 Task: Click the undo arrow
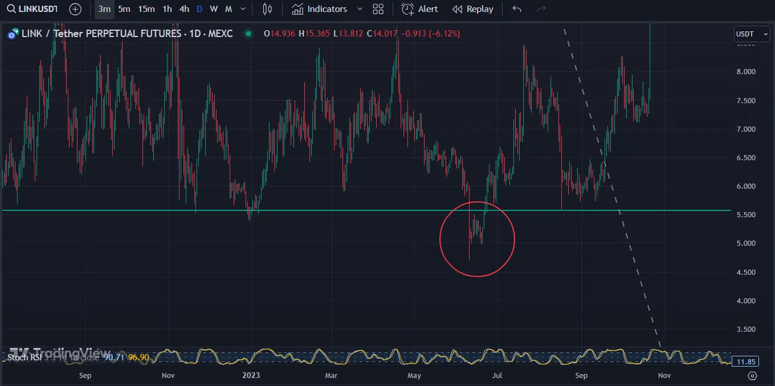point(516,9)
